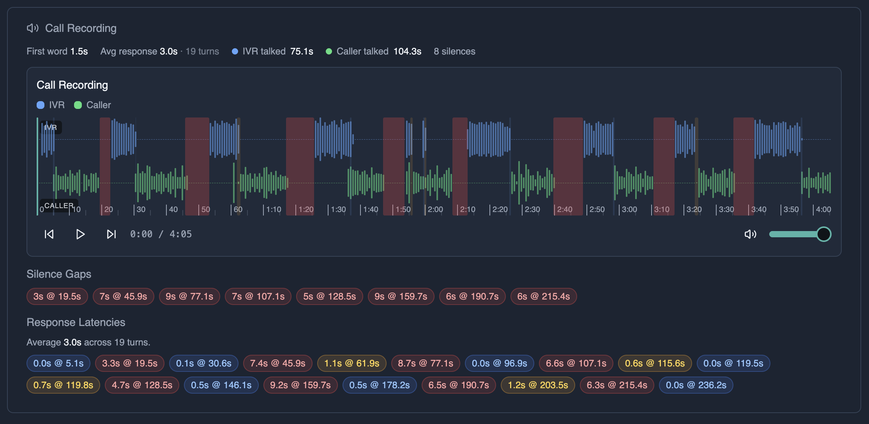Click the 0:00 / 4:05 time display

click(x=161, y=234)
